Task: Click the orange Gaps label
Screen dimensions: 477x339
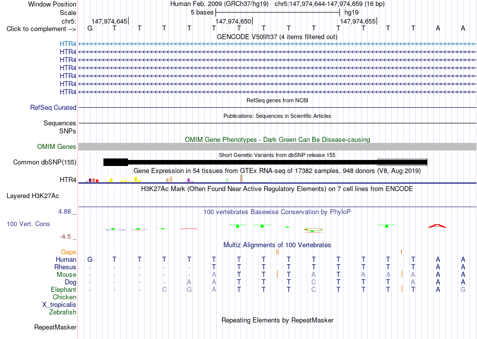Action: pyautogui.click(x=68, y=252)
